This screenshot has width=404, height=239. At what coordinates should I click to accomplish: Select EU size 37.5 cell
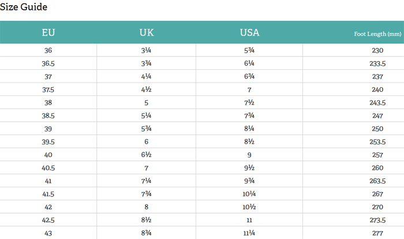pyautogui.click(x=48, y=89)
